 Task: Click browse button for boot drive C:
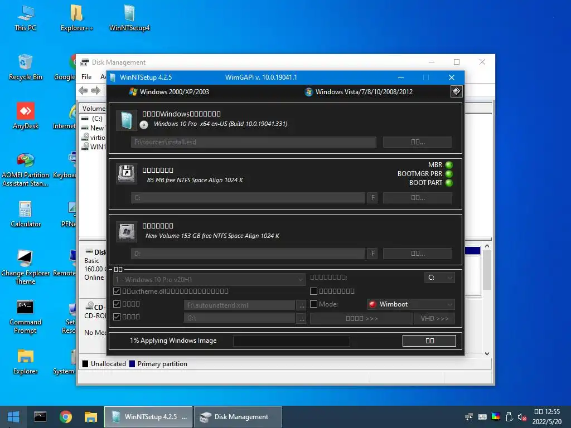coord(417,198)
